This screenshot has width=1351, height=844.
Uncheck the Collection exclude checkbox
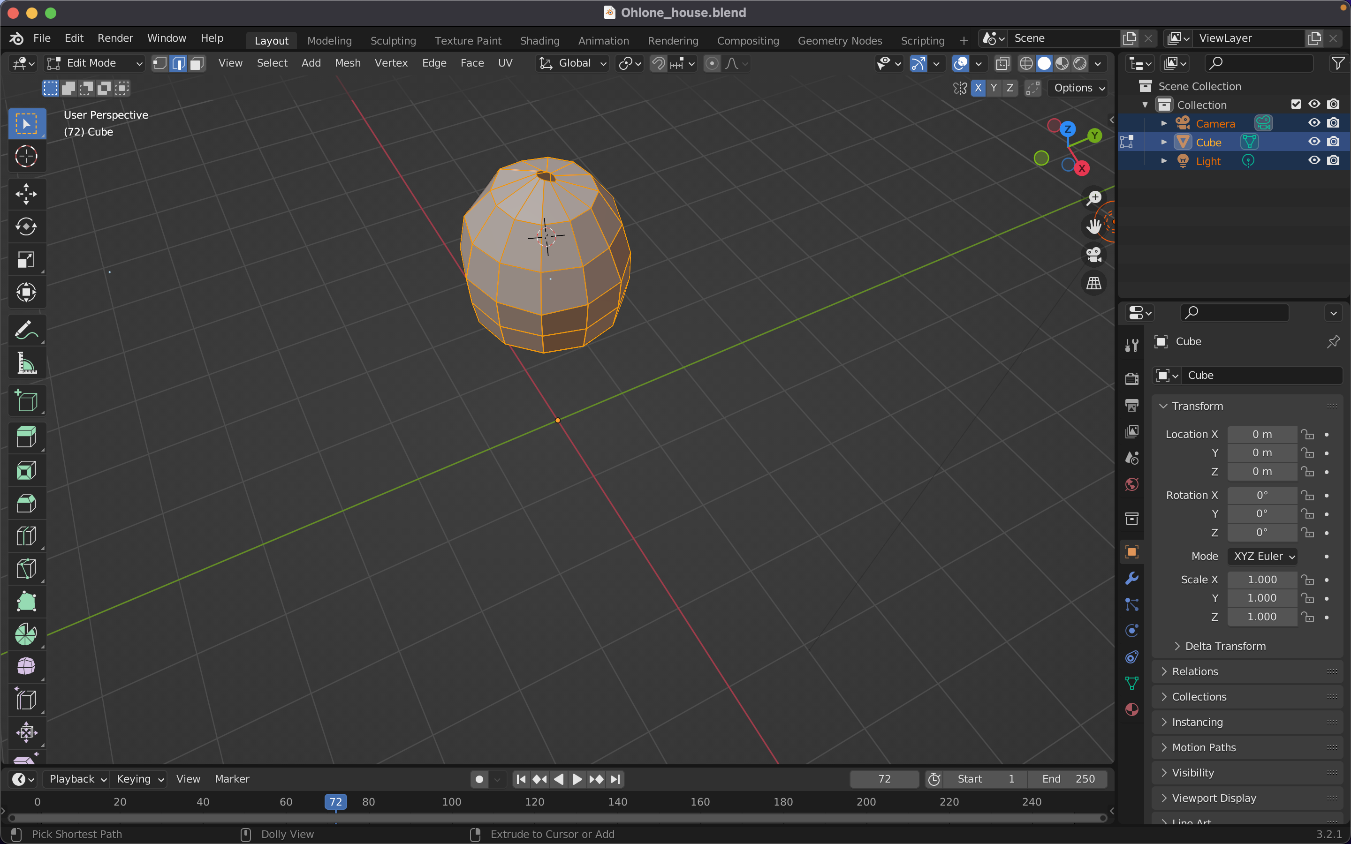(1296, 105)
